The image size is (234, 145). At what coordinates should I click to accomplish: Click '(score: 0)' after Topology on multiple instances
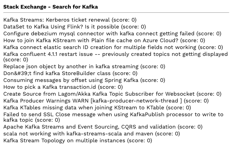pos(139,141)
